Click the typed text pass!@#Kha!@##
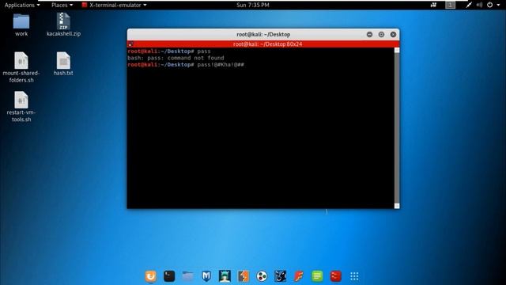 (x=221, y=65)
